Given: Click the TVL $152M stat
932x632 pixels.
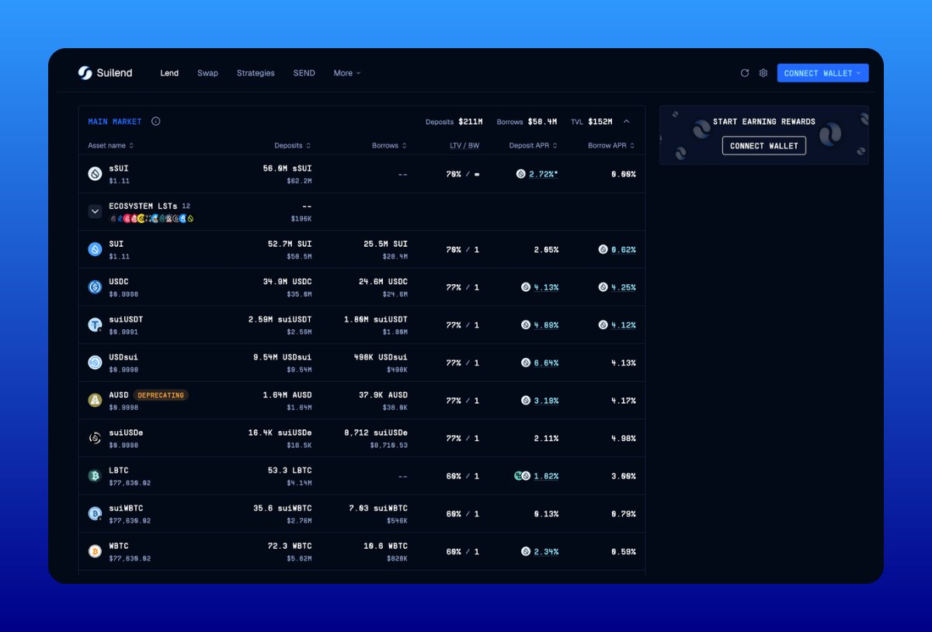Looking at the screenshot, I should point(591,121).
